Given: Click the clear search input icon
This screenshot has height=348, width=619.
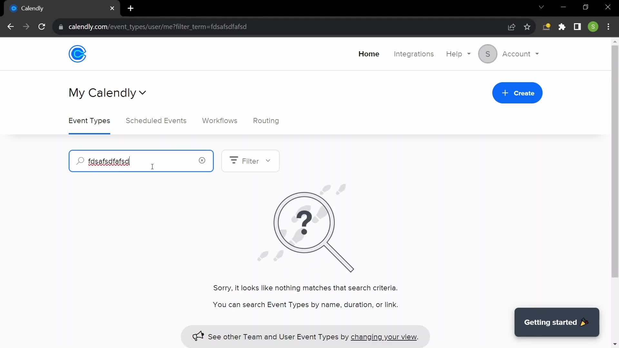Looking at the screenshot, I should [x=202, y=160].
